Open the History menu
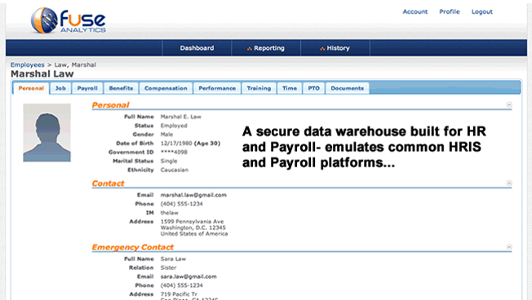This screenshot has width=532, height=300. 335,48
